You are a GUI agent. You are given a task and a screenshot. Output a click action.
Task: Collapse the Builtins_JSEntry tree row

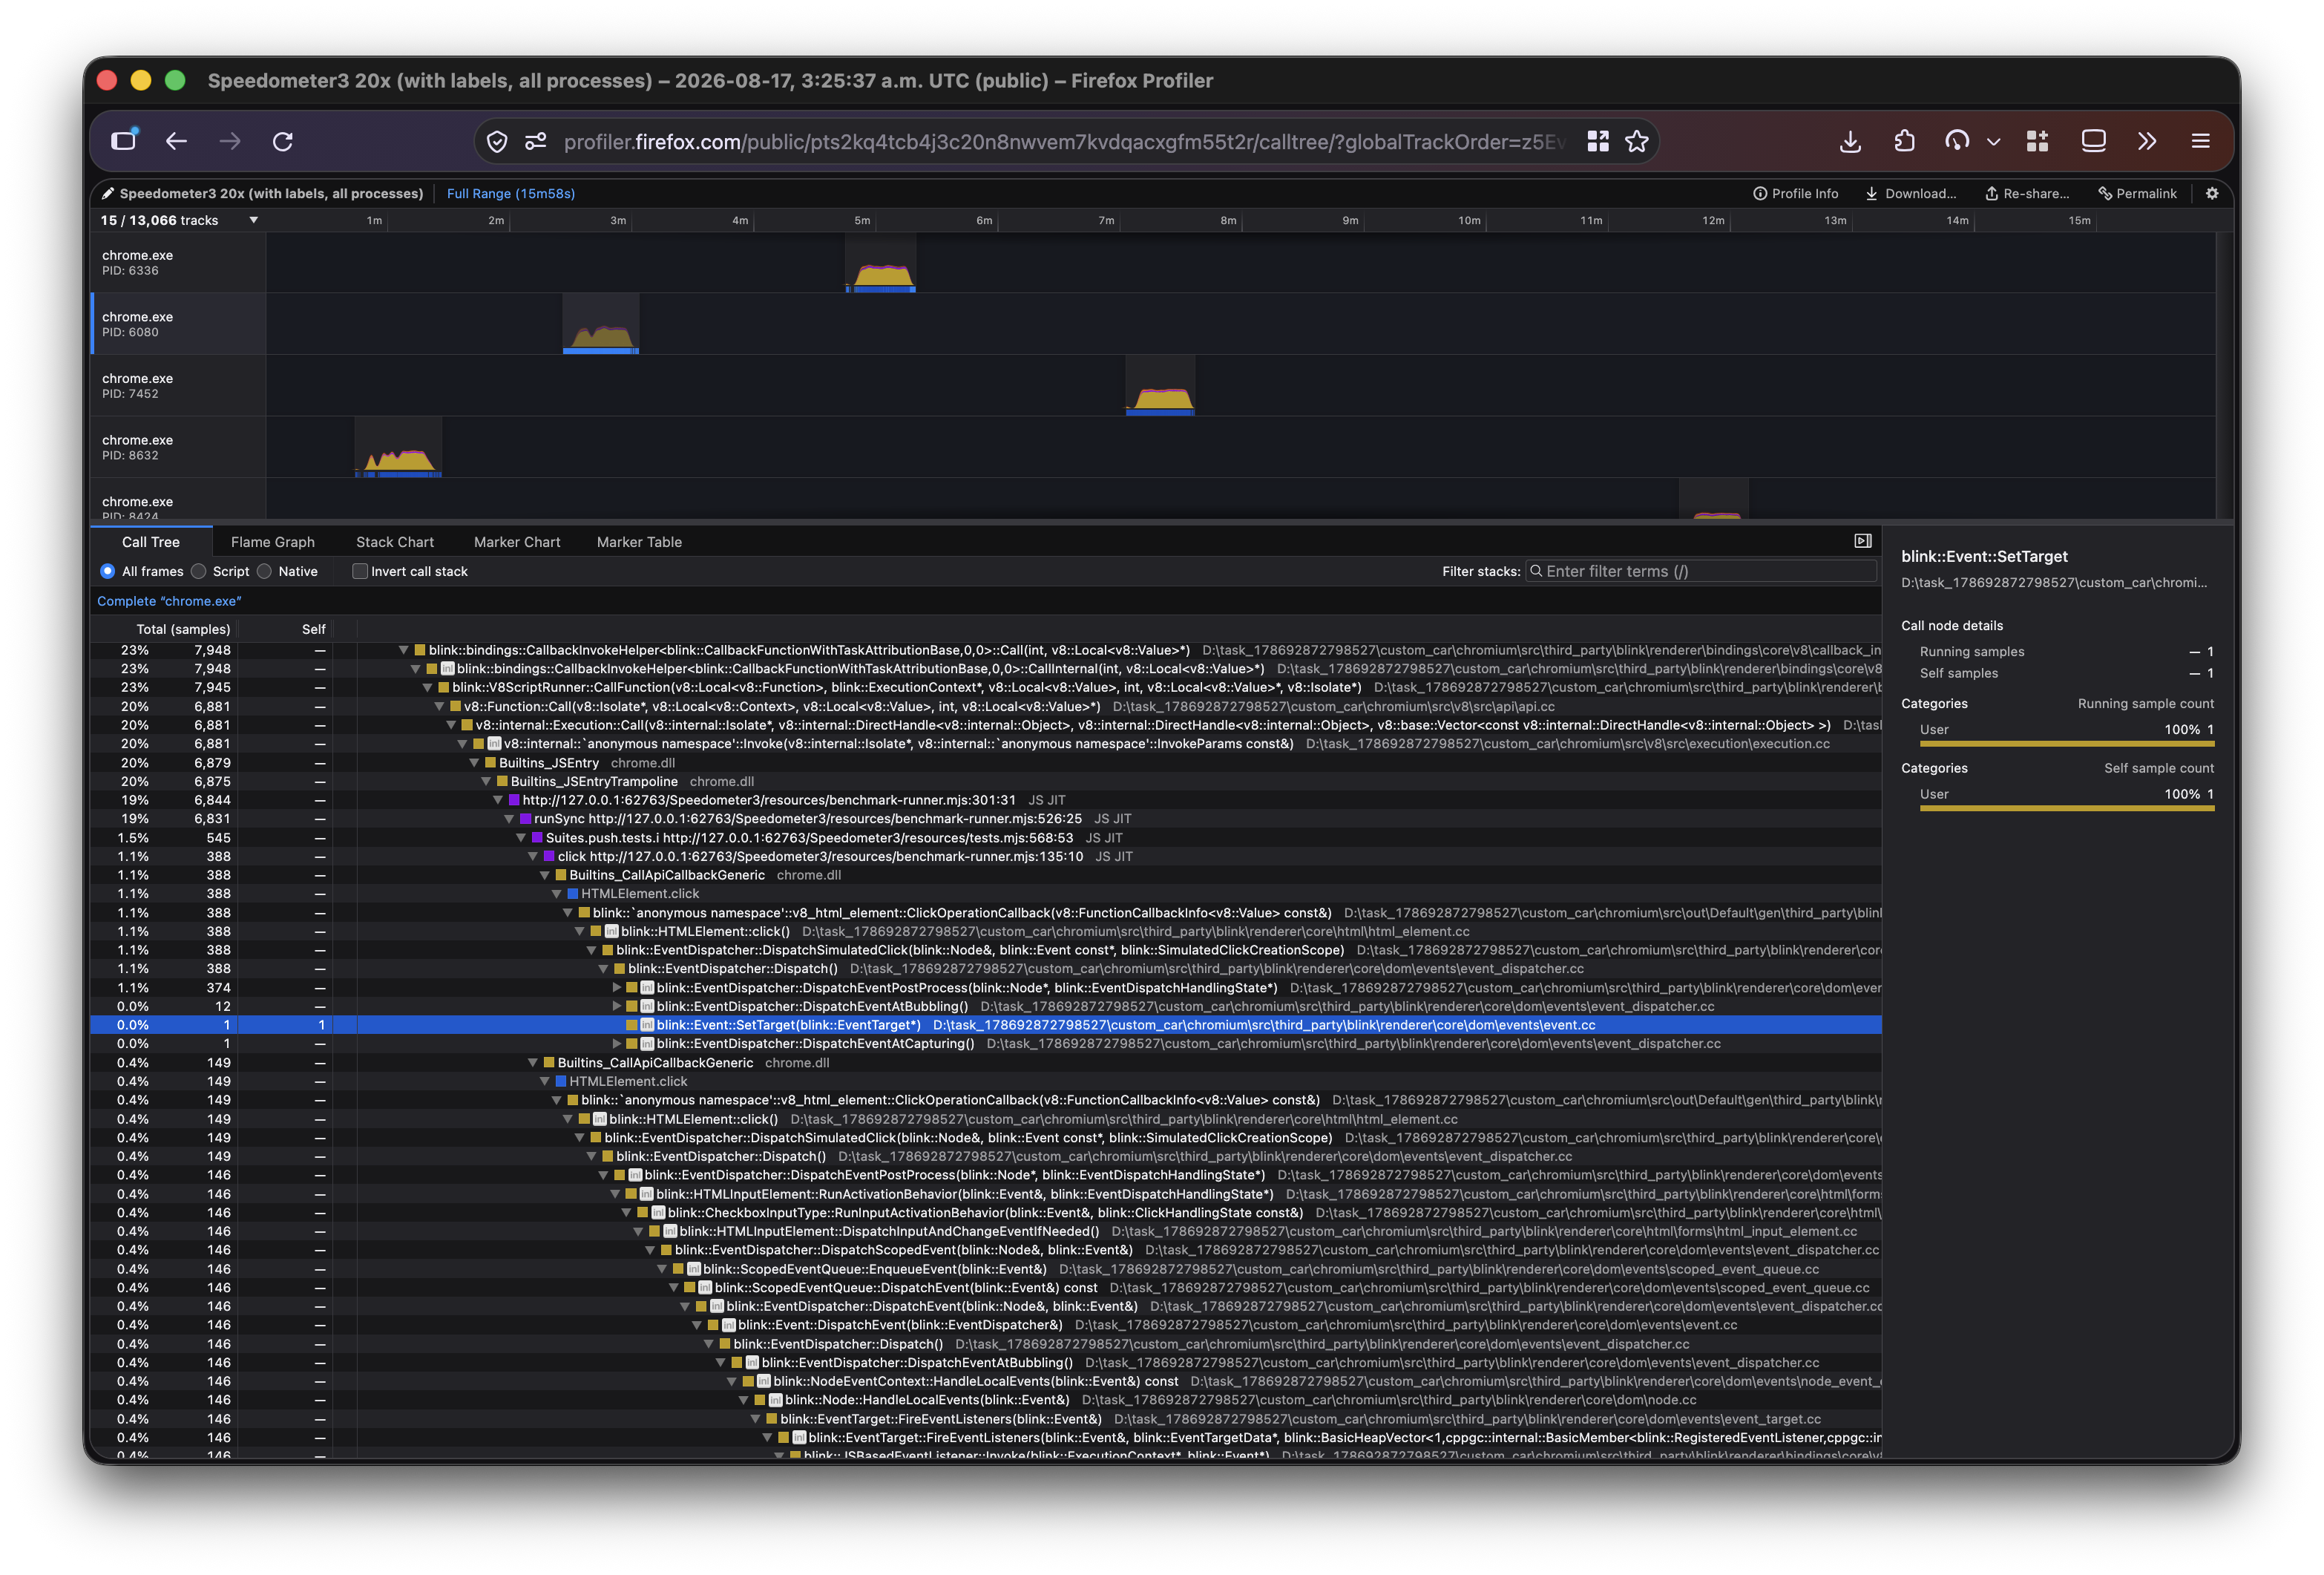475,763
